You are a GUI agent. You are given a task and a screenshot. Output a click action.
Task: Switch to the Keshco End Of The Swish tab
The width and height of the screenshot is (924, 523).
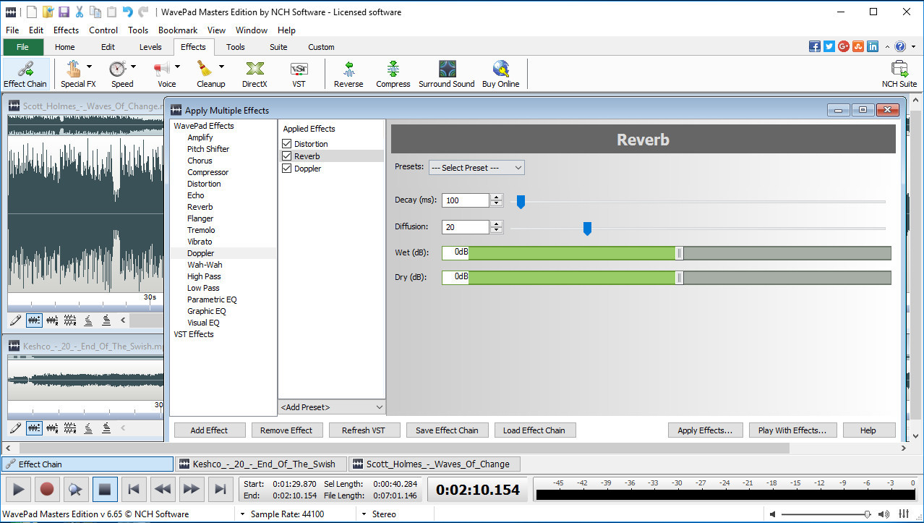point(262,464)
